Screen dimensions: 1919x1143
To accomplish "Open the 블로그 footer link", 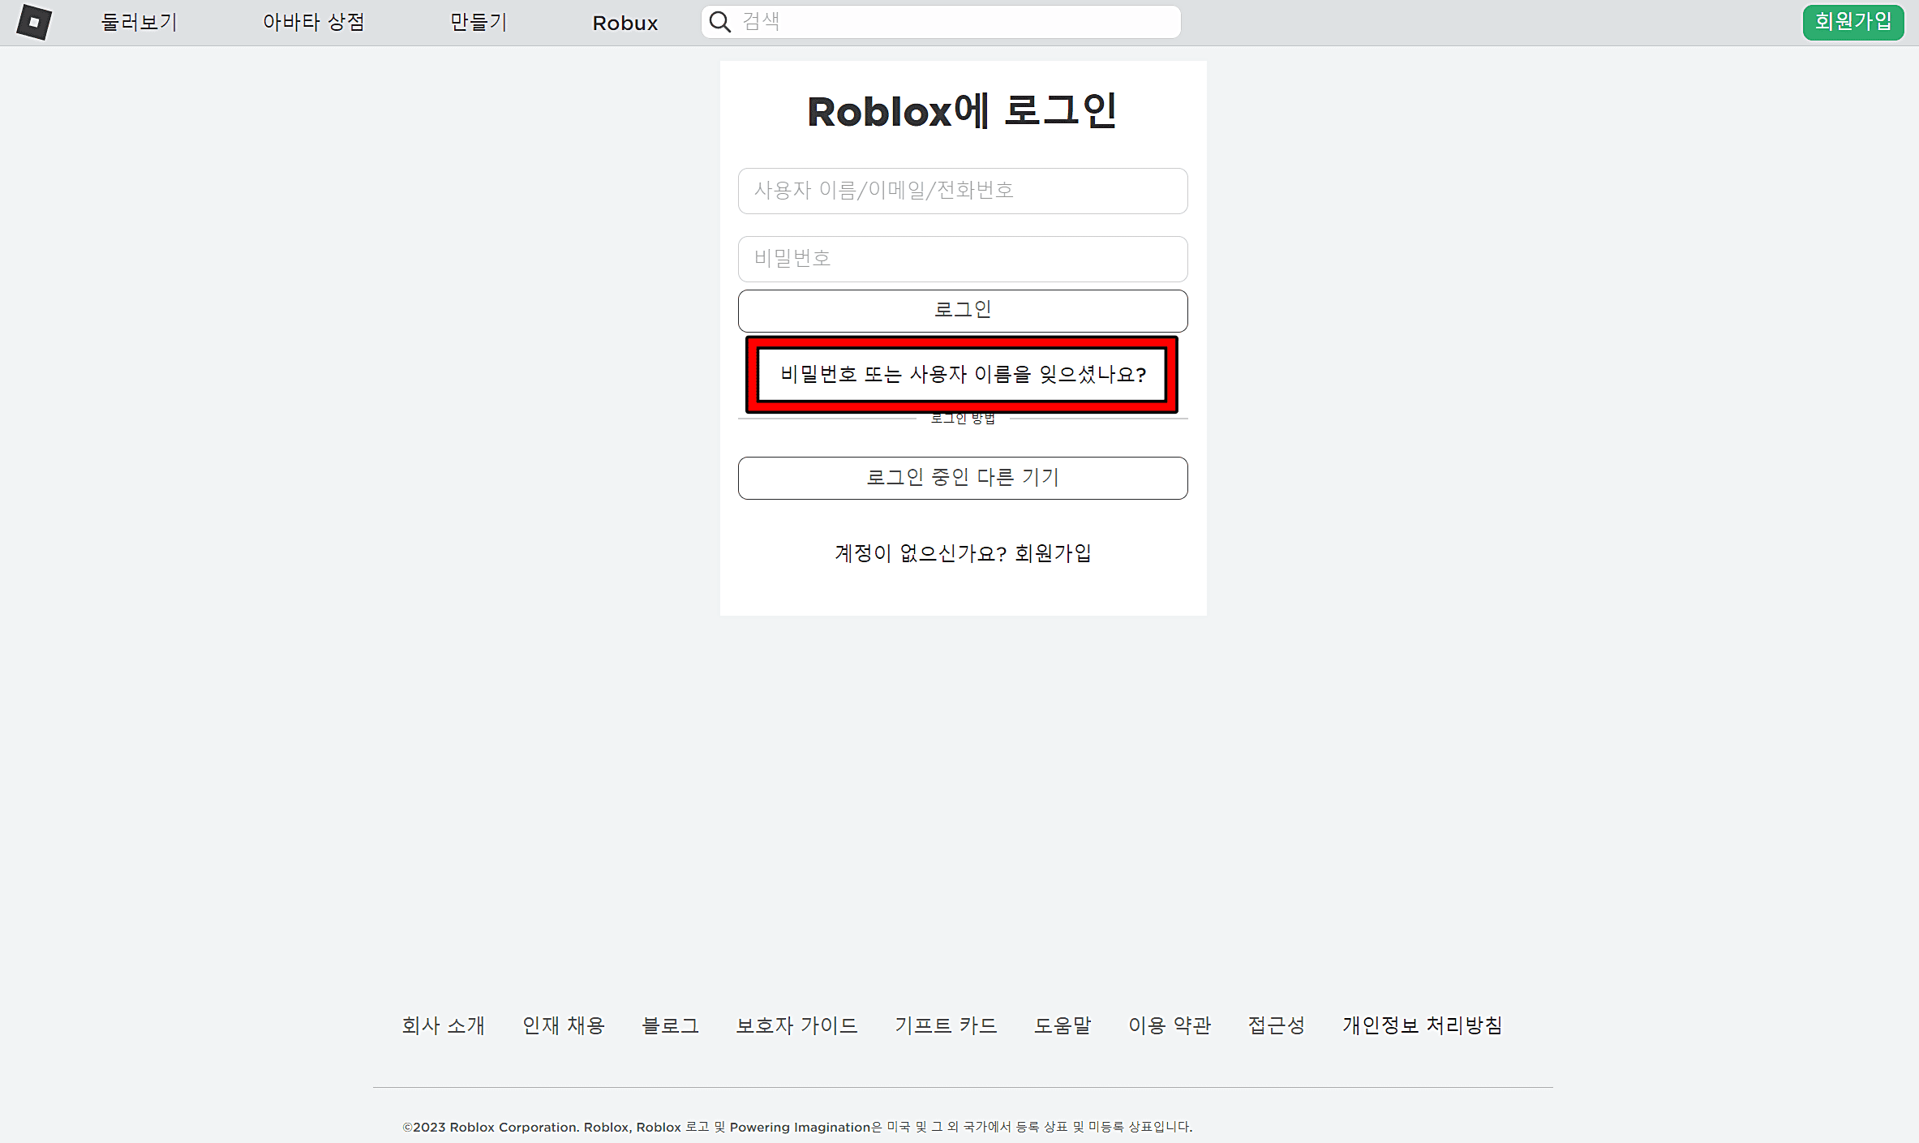I will tap(670, 1025).
